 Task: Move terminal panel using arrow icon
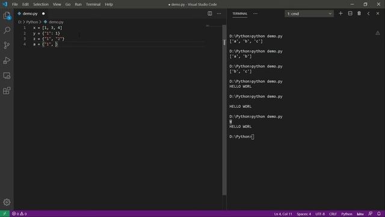click(x=368, y=13)
